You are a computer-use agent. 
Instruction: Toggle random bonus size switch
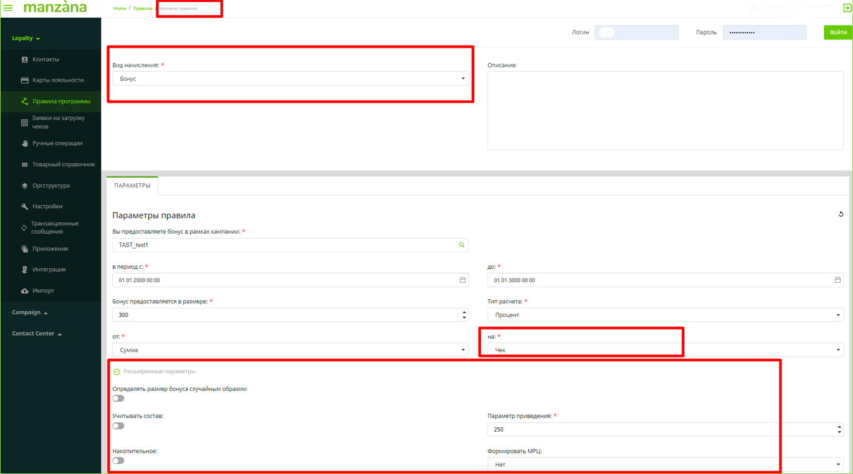(x=118, y=399)
